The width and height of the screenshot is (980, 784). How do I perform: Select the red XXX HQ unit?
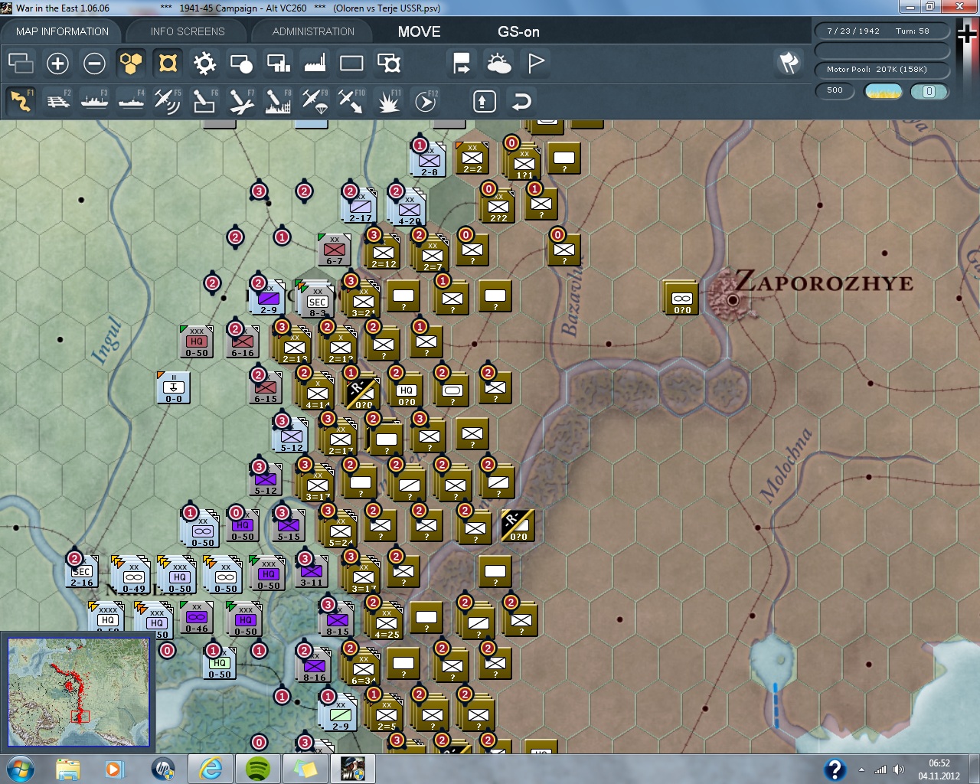pos(197,341)
